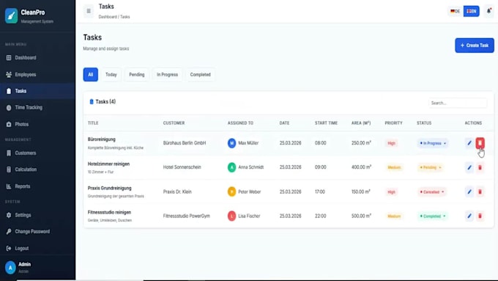Open the Calculation page

coord(37,169)
